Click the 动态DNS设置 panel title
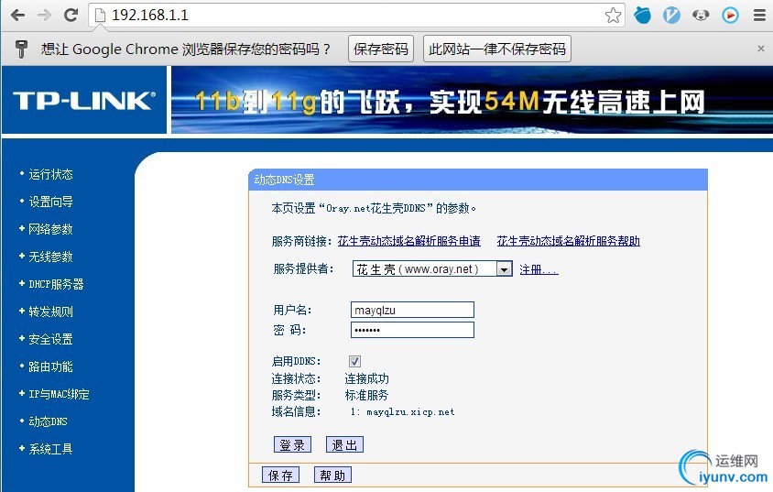Screen dimensions: 773x492 point(284,180)
